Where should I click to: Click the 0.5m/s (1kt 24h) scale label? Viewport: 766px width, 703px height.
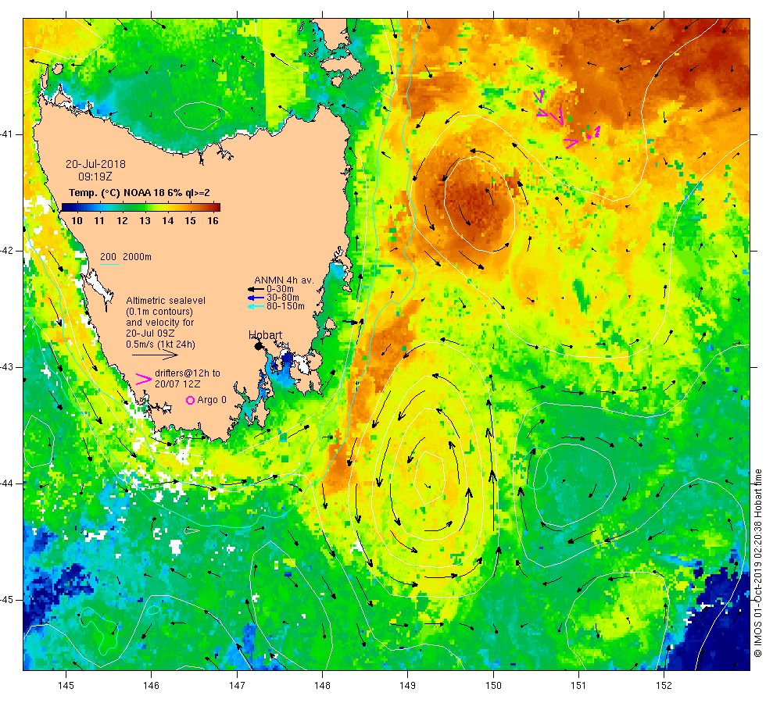(161, 344)
